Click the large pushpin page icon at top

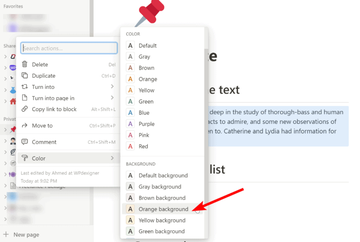click(149, 13)
